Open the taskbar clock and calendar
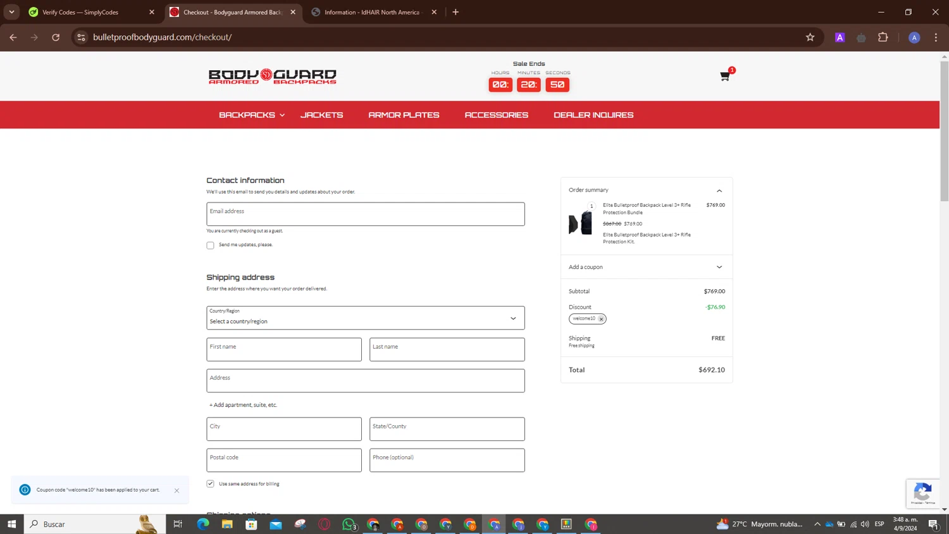 coord(905,524)
